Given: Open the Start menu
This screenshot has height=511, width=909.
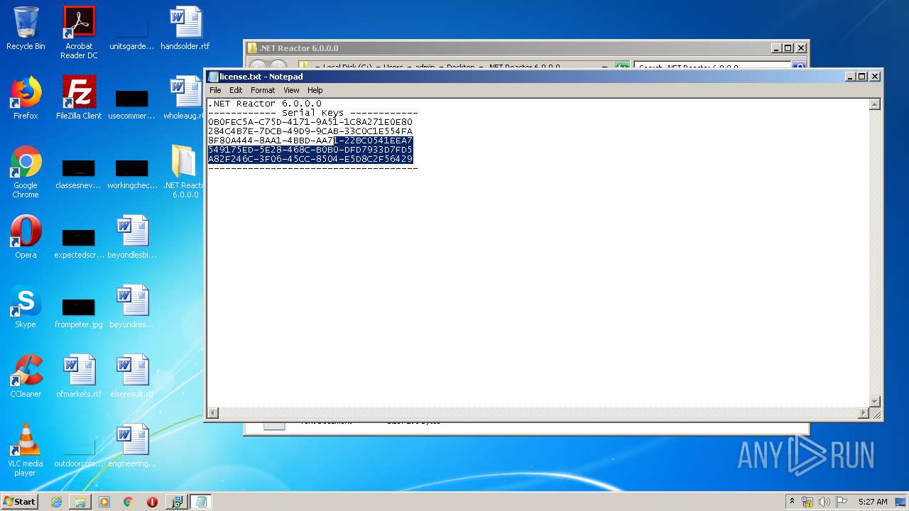Looking at the screenshot, I should coord(20,502).
